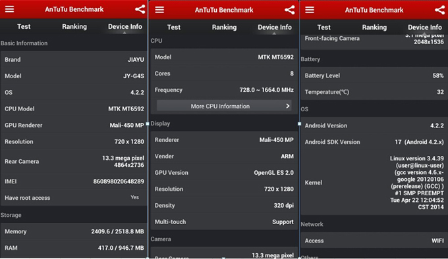Select the Access WIFI row
The image size is (448, 259).
click(x=374, y=241)
